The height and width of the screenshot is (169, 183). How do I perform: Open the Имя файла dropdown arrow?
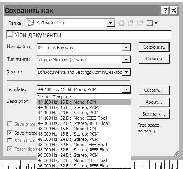click(126, 47)
